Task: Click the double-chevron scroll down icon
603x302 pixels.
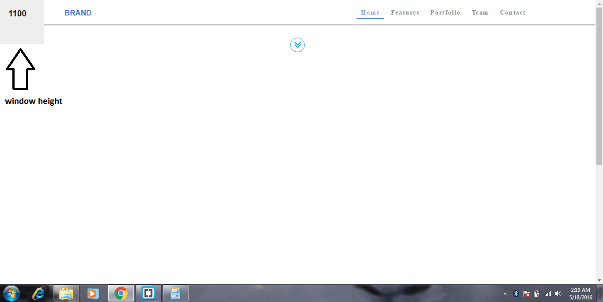Action: (x=297, y=45)
